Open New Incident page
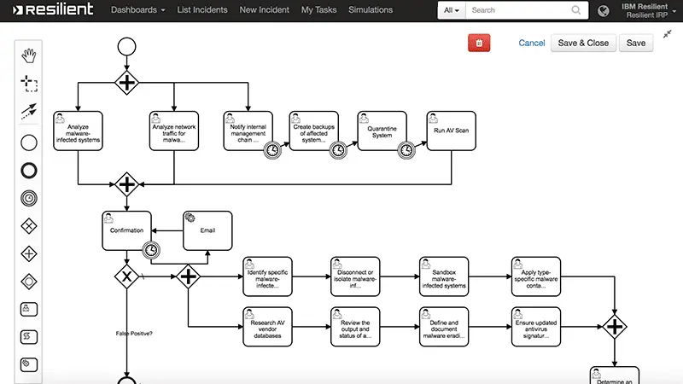 click(265, 9)
